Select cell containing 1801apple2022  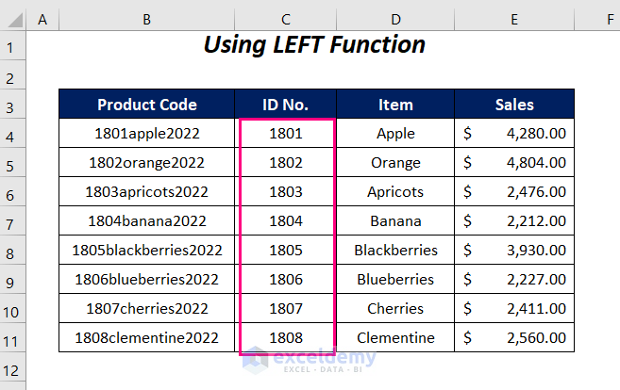click(146, 134)
